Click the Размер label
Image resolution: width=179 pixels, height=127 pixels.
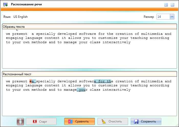pos(149,17)
